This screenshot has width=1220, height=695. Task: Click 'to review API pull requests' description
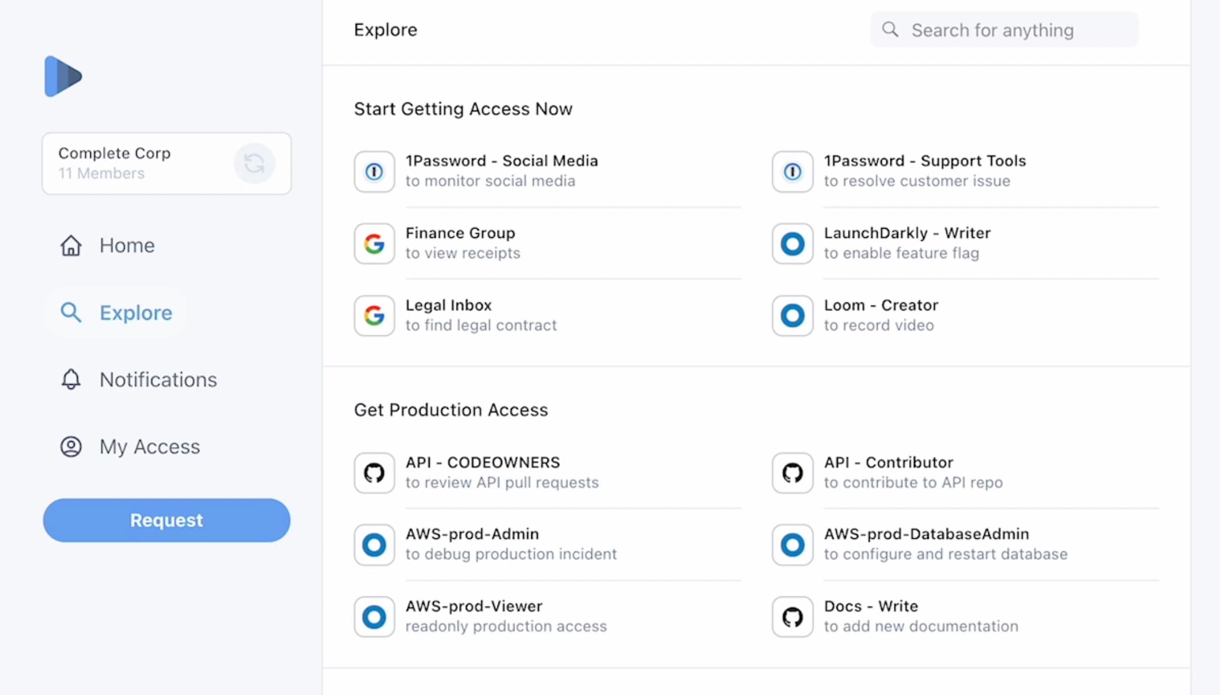[x=502, y=483]
